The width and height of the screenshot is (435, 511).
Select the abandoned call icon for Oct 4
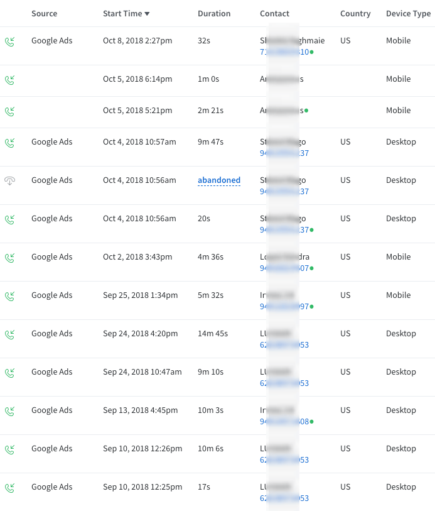[10, 181]
